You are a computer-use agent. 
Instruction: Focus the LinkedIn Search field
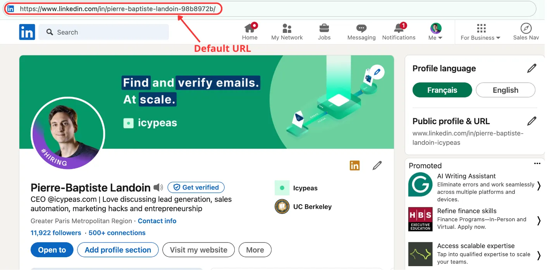pos(104,32)
